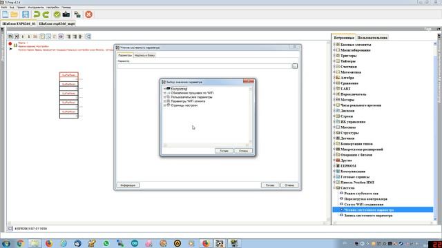Click the Пользовательские параметры node icon
The width and height of the screenshot is (442, 248).
tap(169, 96)
